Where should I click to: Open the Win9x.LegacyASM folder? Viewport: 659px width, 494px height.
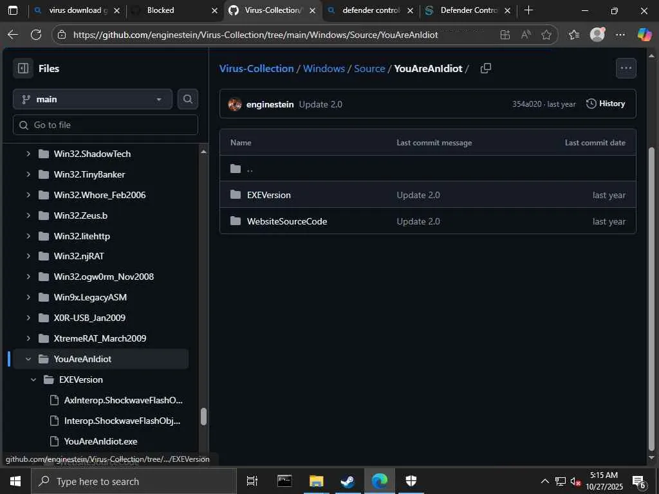coord(90,297)
